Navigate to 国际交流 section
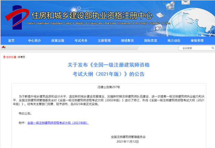Image resolution: width=215 pixels, height=148 pixels. click(x=151, y=40)
